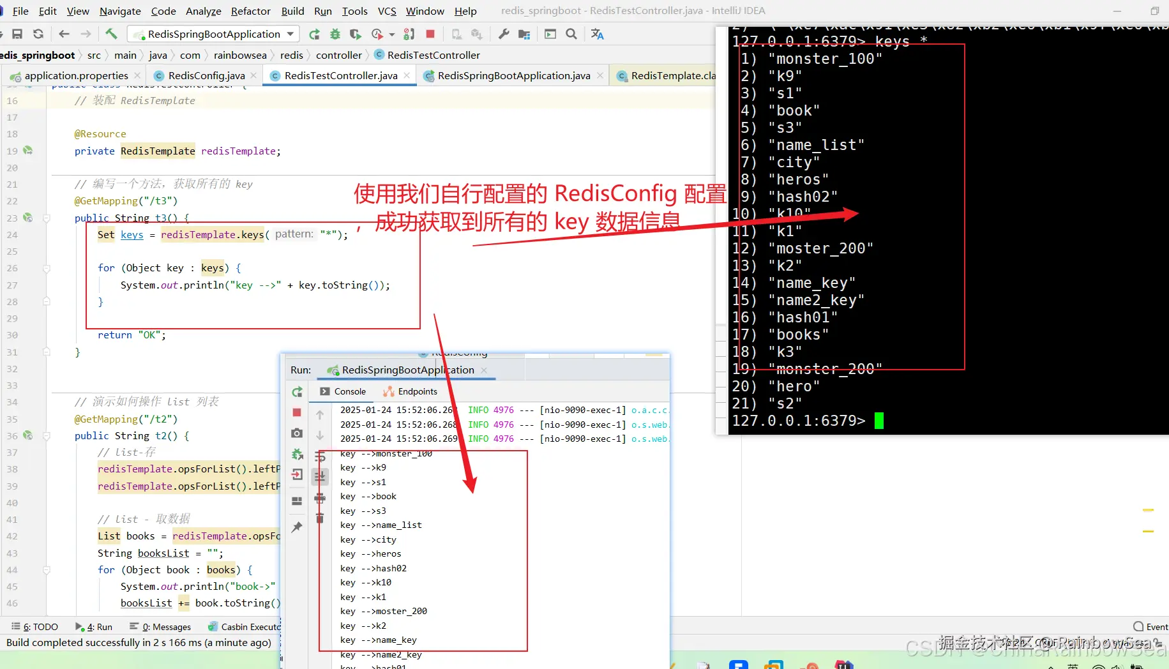Open the File menu
Viewport: 1169px width, 669px height.
(x=20, y=11)
